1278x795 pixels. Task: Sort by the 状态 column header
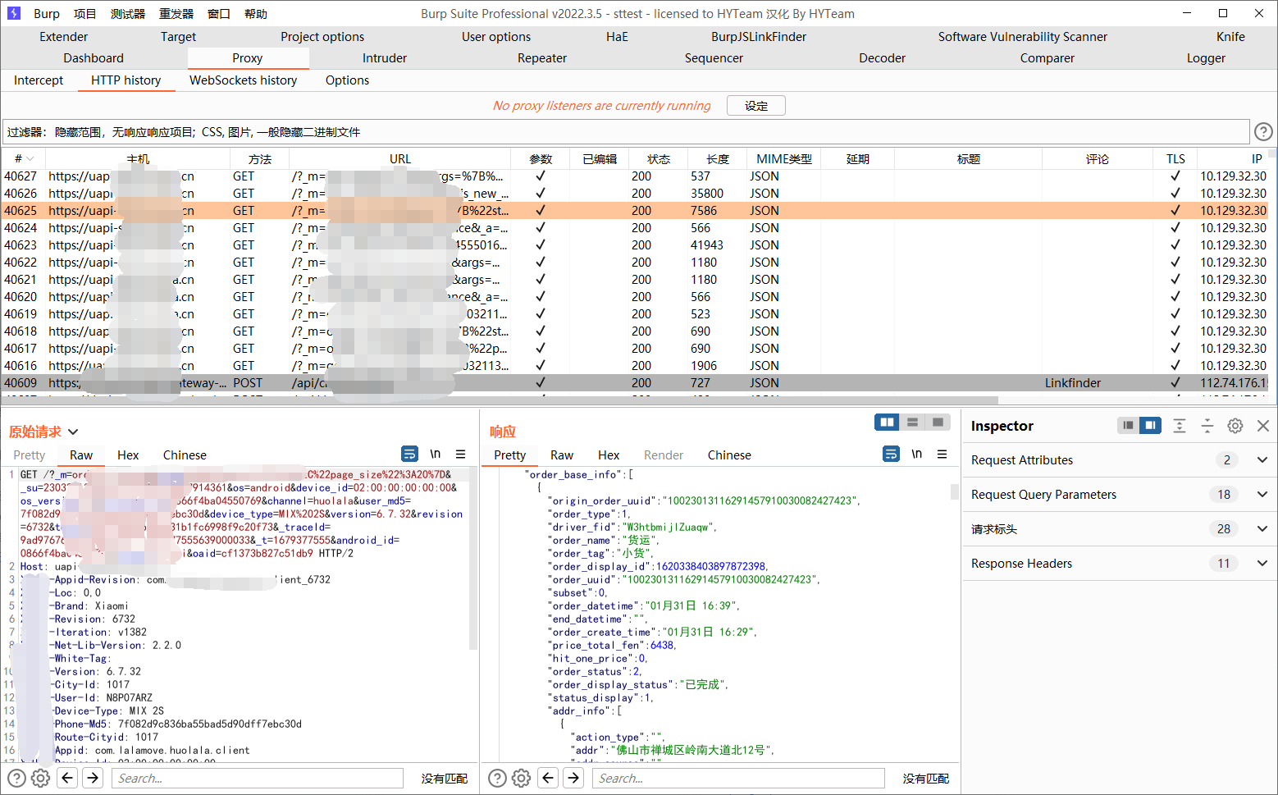(659, 158)
